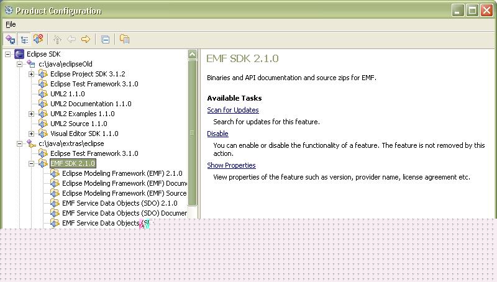497x282 pixels.
Task: Select EMF Service Data Objects (SDO) 2.1.0
Action: [x=120, y=203]
